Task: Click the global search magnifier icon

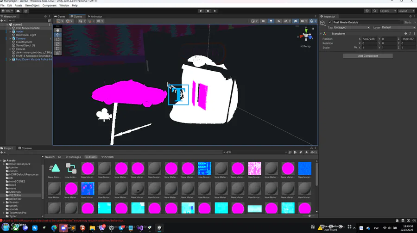Action: (x=375, y=11)
